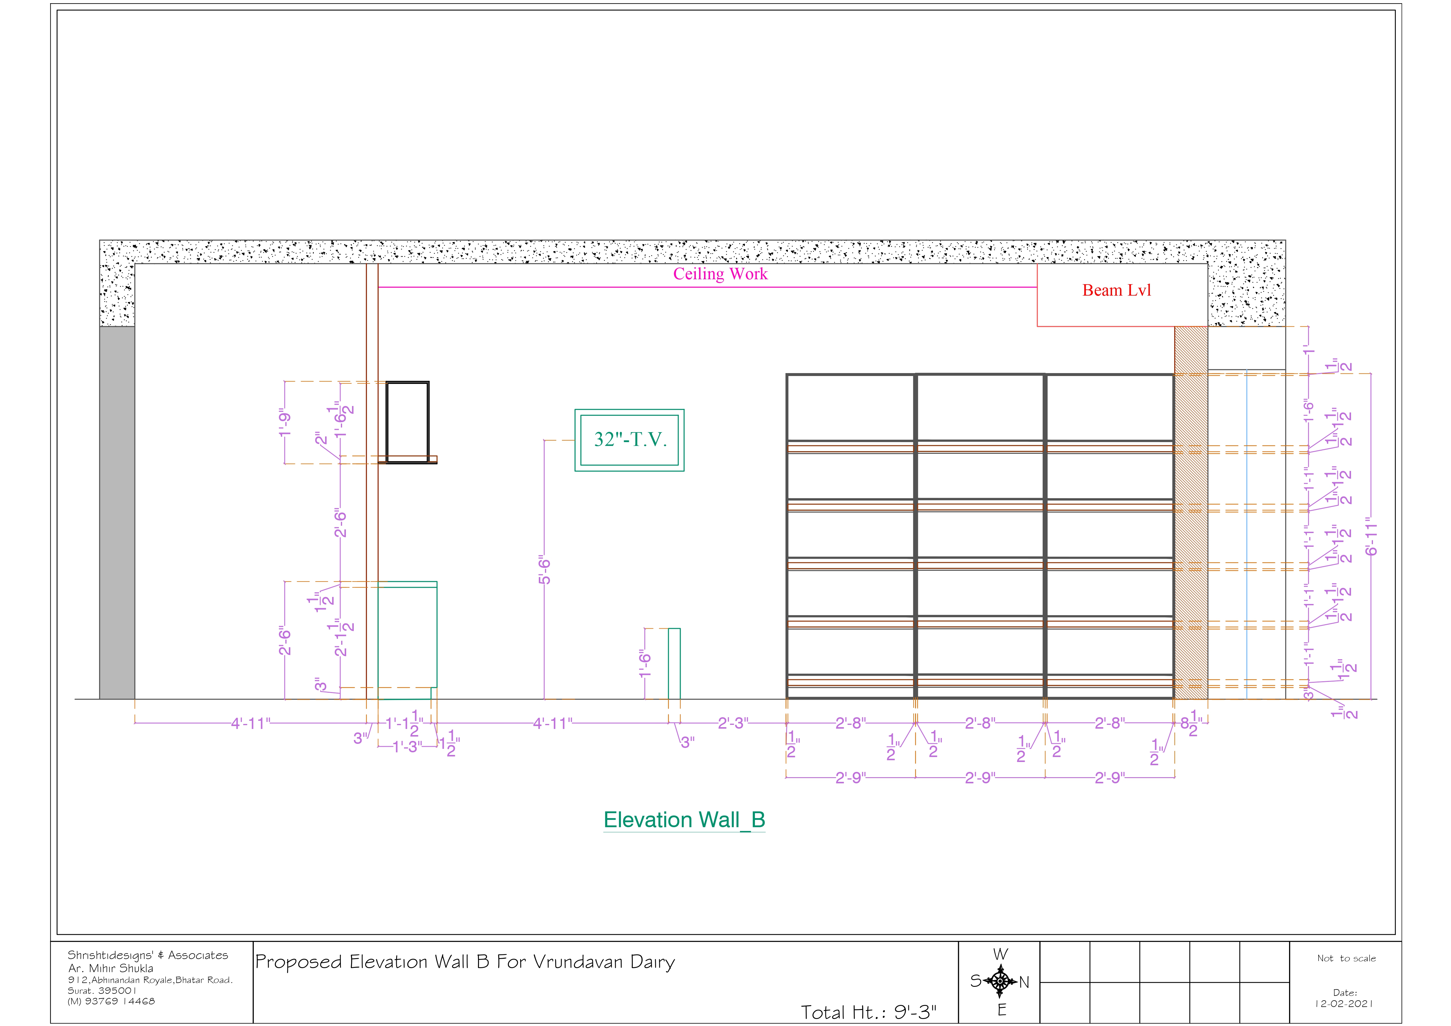Screen dimensions: 1451x1026
Task: Click Shrishtidesigns' & Associates firm name
Action: pyautogui.click(x=148, y=955)
